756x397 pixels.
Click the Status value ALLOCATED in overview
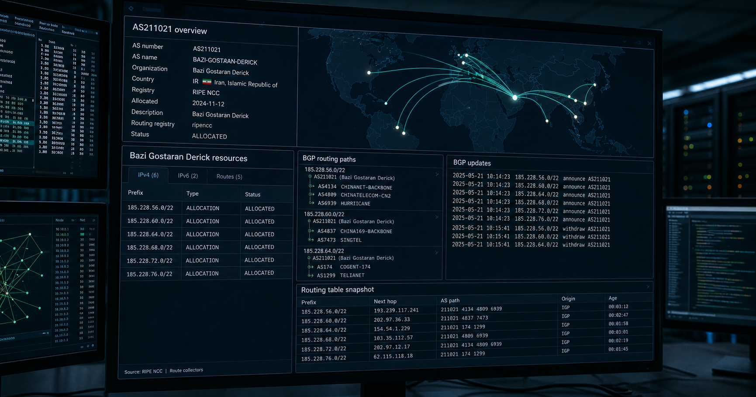tap(210, 136)
